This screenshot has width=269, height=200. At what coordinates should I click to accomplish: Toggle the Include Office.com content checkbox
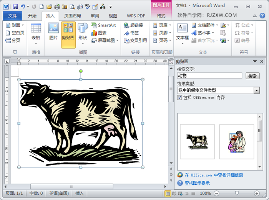click(x=179, y=98)
